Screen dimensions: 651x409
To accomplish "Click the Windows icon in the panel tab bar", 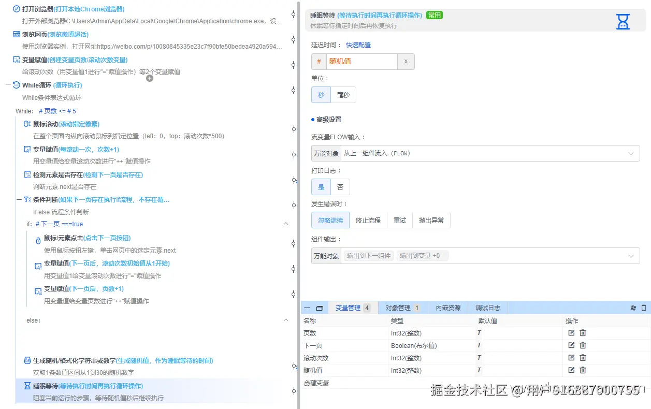I will [x=633, y=308].
